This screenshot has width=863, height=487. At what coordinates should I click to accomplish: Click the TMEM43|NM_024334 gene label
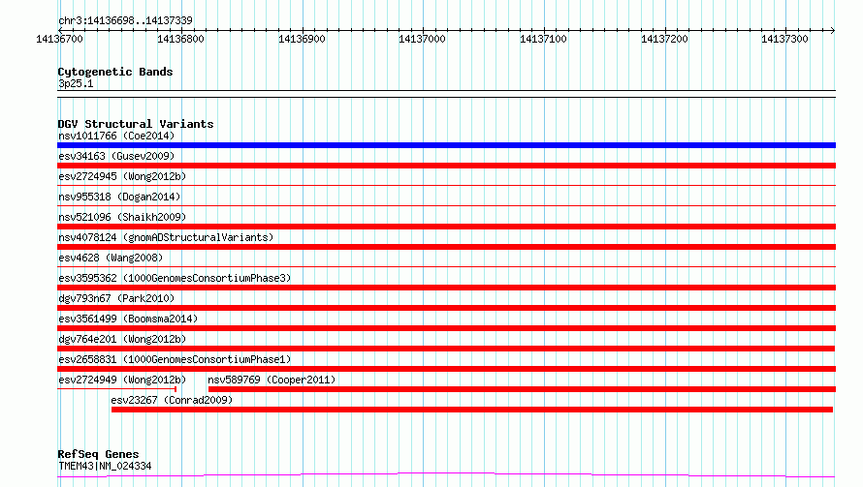pos(105,466)
